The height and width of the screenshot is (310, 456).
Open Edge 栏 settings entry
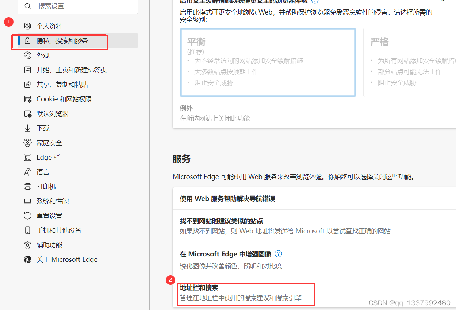(x=49, y=157)
